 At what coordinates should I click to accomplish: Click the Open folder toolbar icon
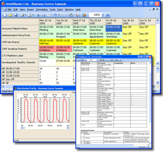click(x=11, y=15)
